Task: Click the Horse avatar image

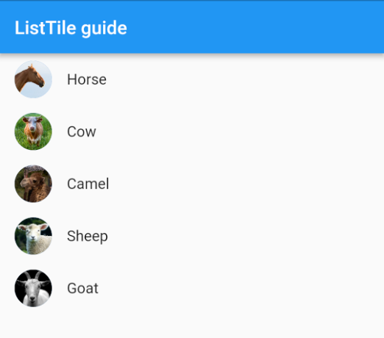Action: click(33, 79)
